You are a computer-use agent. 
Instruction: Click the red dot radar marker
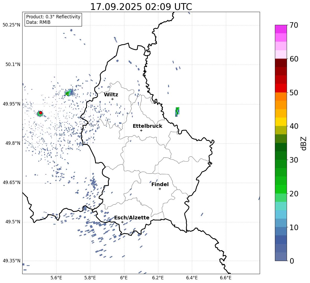click(41, 113)
